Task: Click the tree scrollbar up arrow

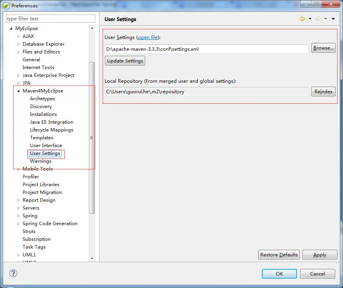Action: (x=92, y=28)
